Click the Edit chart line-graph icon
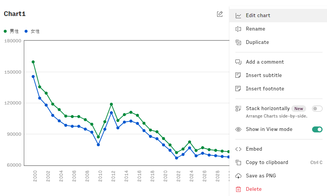 [x=238, y=16]
